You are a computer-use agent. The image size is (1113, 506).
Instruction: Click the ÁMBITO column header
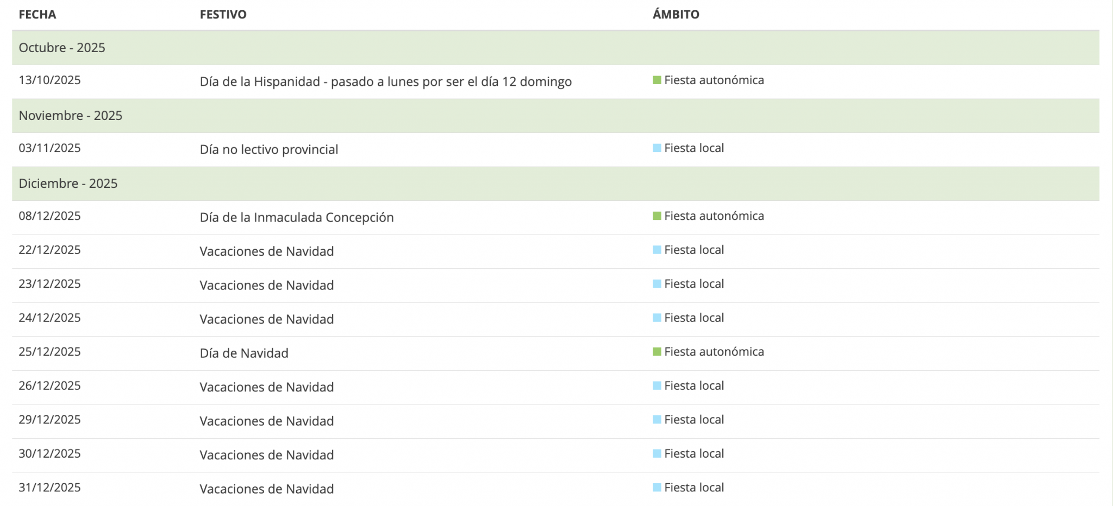point(676,15)
